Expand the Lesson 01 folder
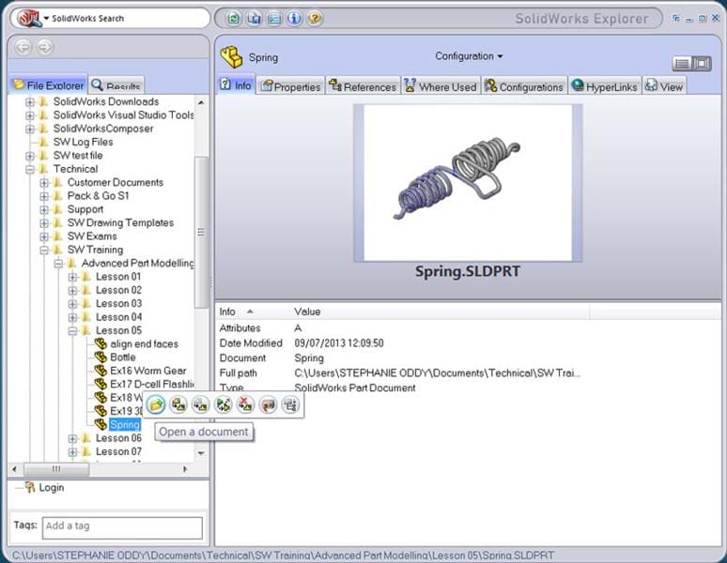 point(72,277)
